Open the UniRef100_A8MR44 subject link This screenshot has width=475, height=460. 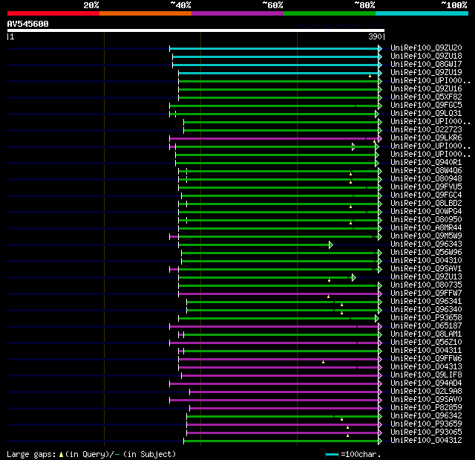tap(426, 227)
